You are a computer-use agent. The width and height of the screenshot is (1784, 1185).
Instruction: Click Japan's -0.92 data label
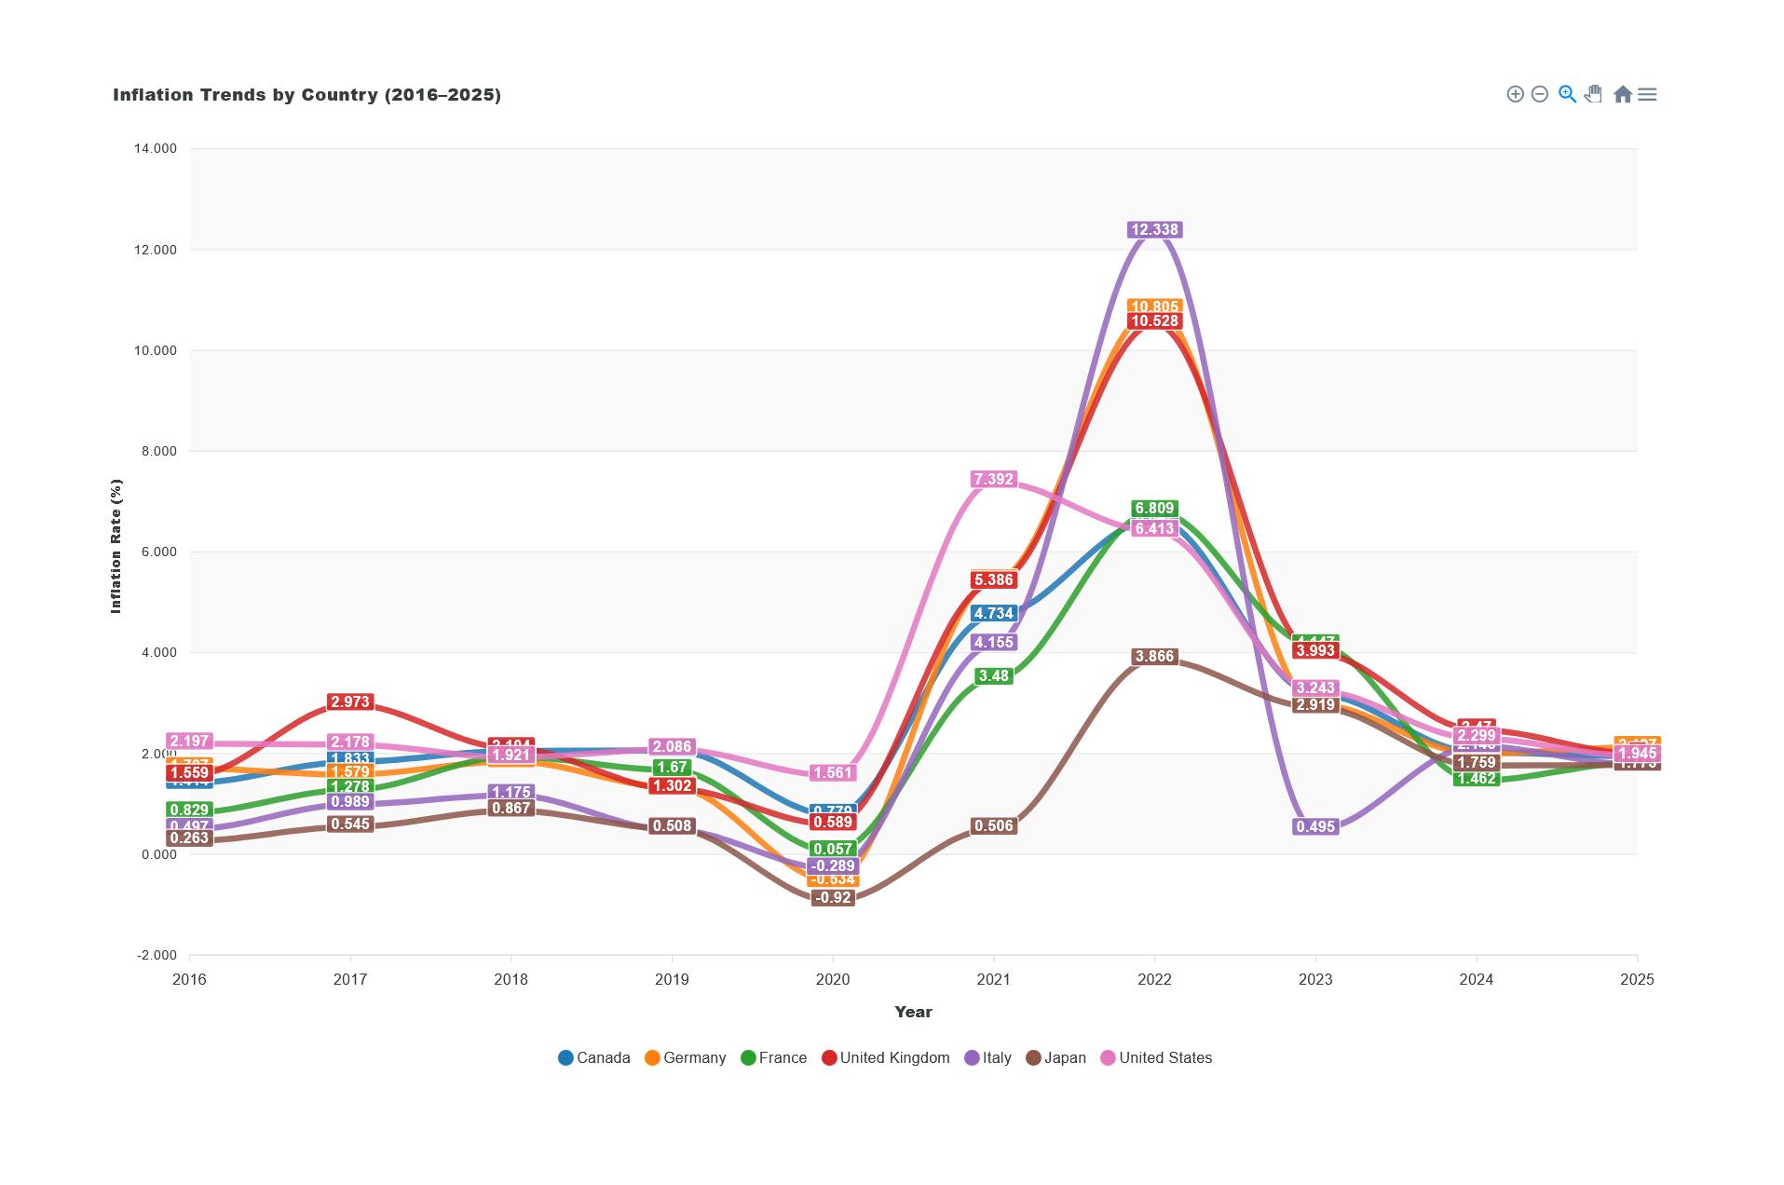pyautogui.click(x=833, y=898)
